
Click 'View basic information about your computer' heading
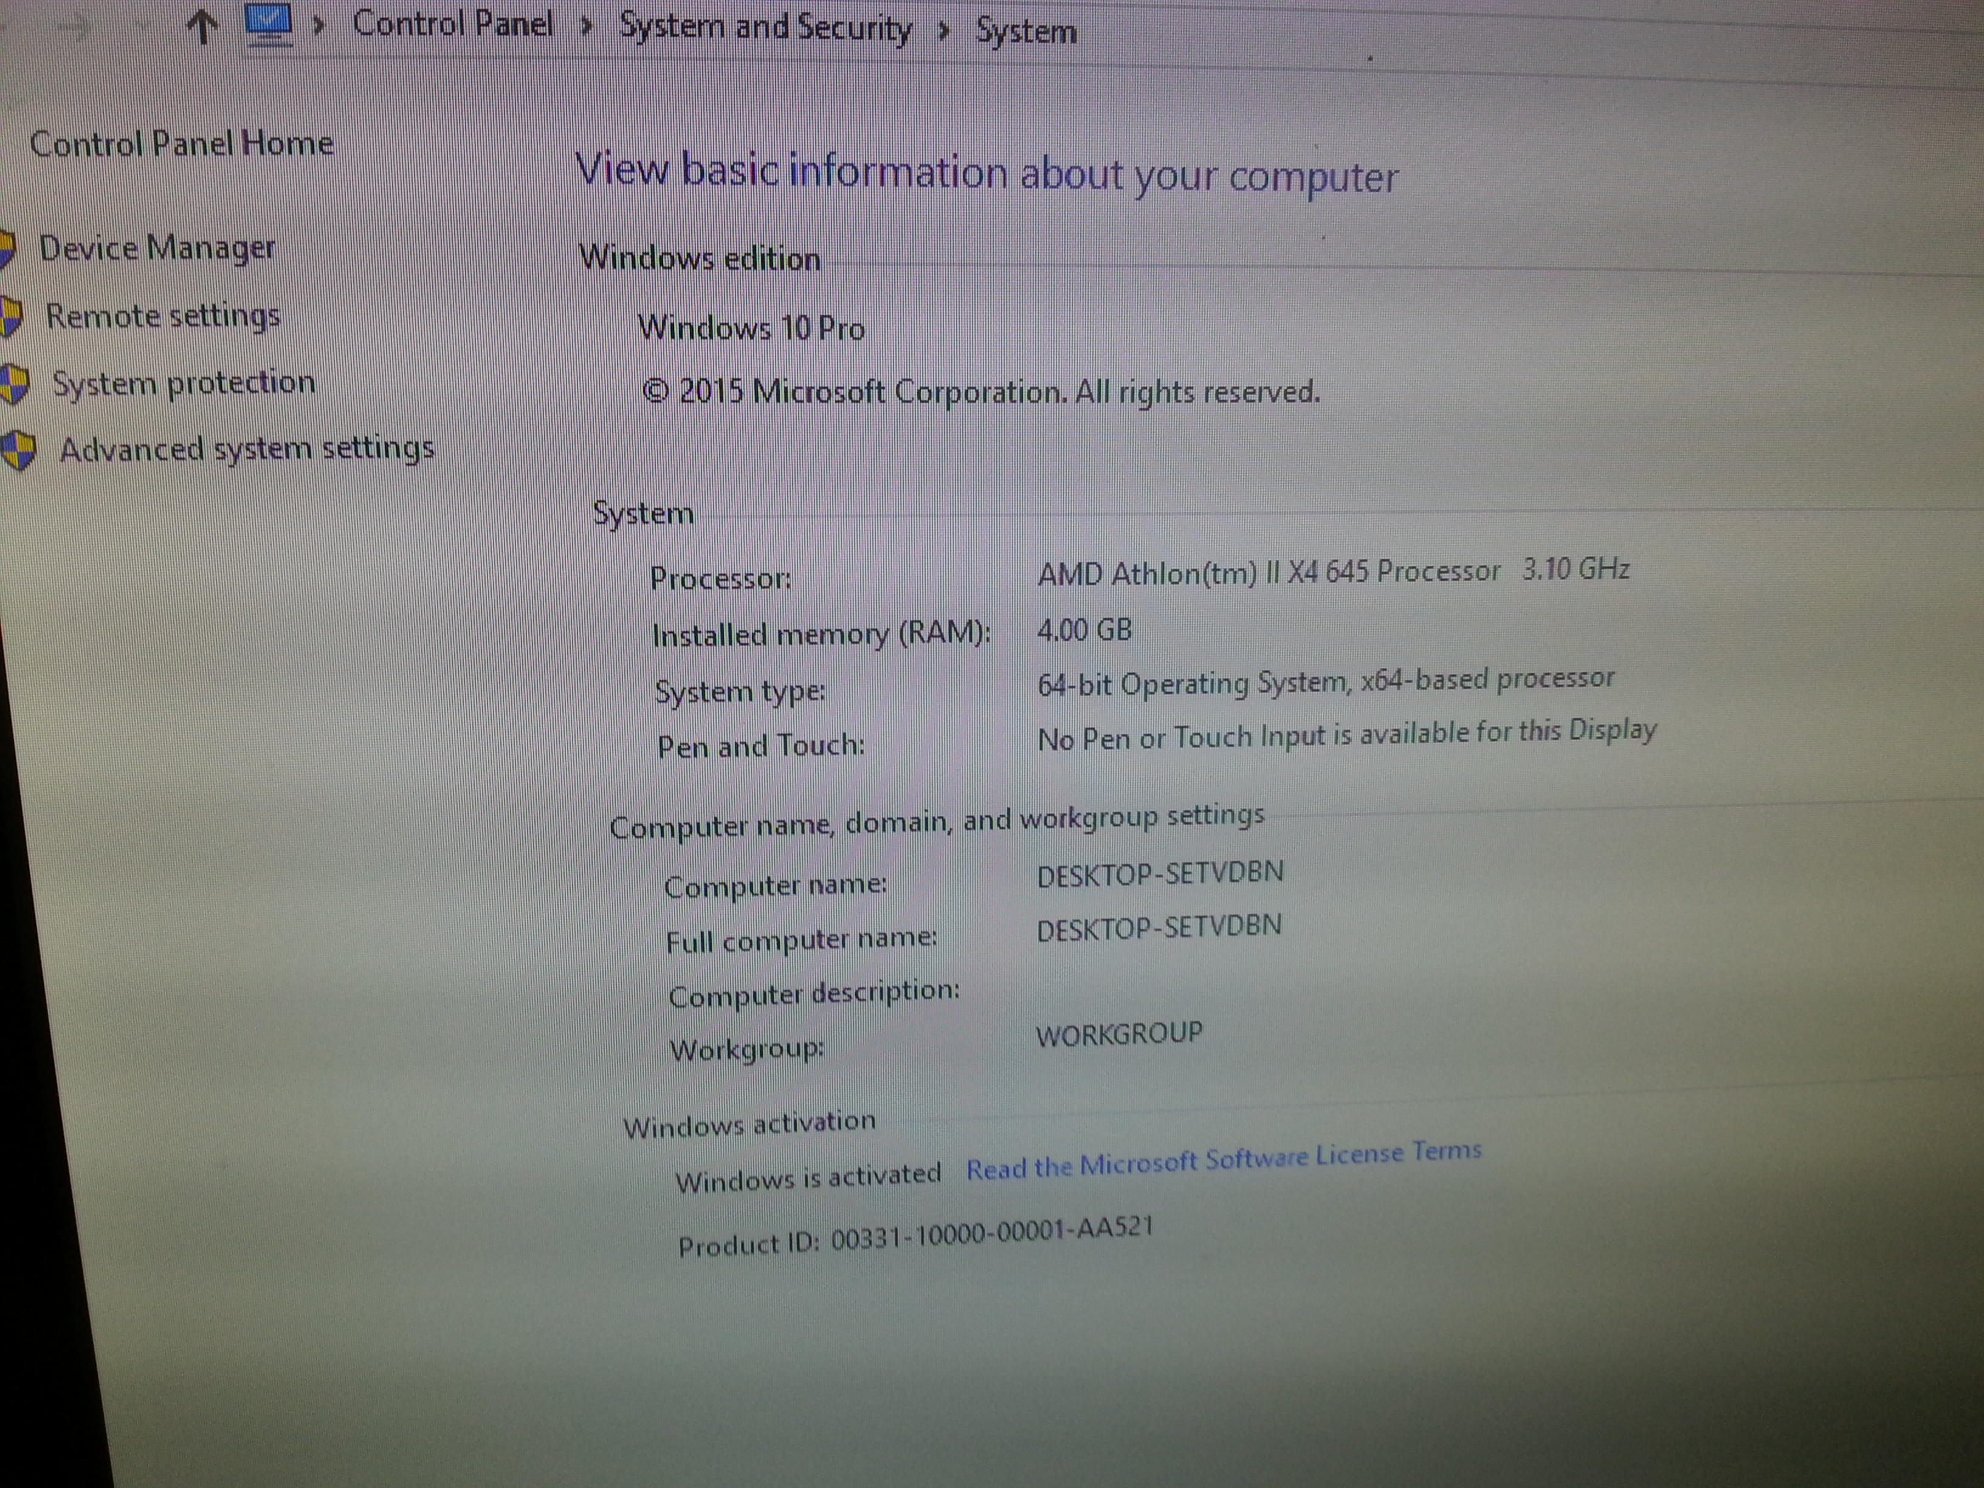(987, 173)
